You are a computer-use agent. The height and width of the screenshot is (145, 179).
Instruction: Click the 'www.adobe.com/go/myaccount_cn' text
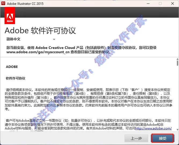(x=38, y=52)
